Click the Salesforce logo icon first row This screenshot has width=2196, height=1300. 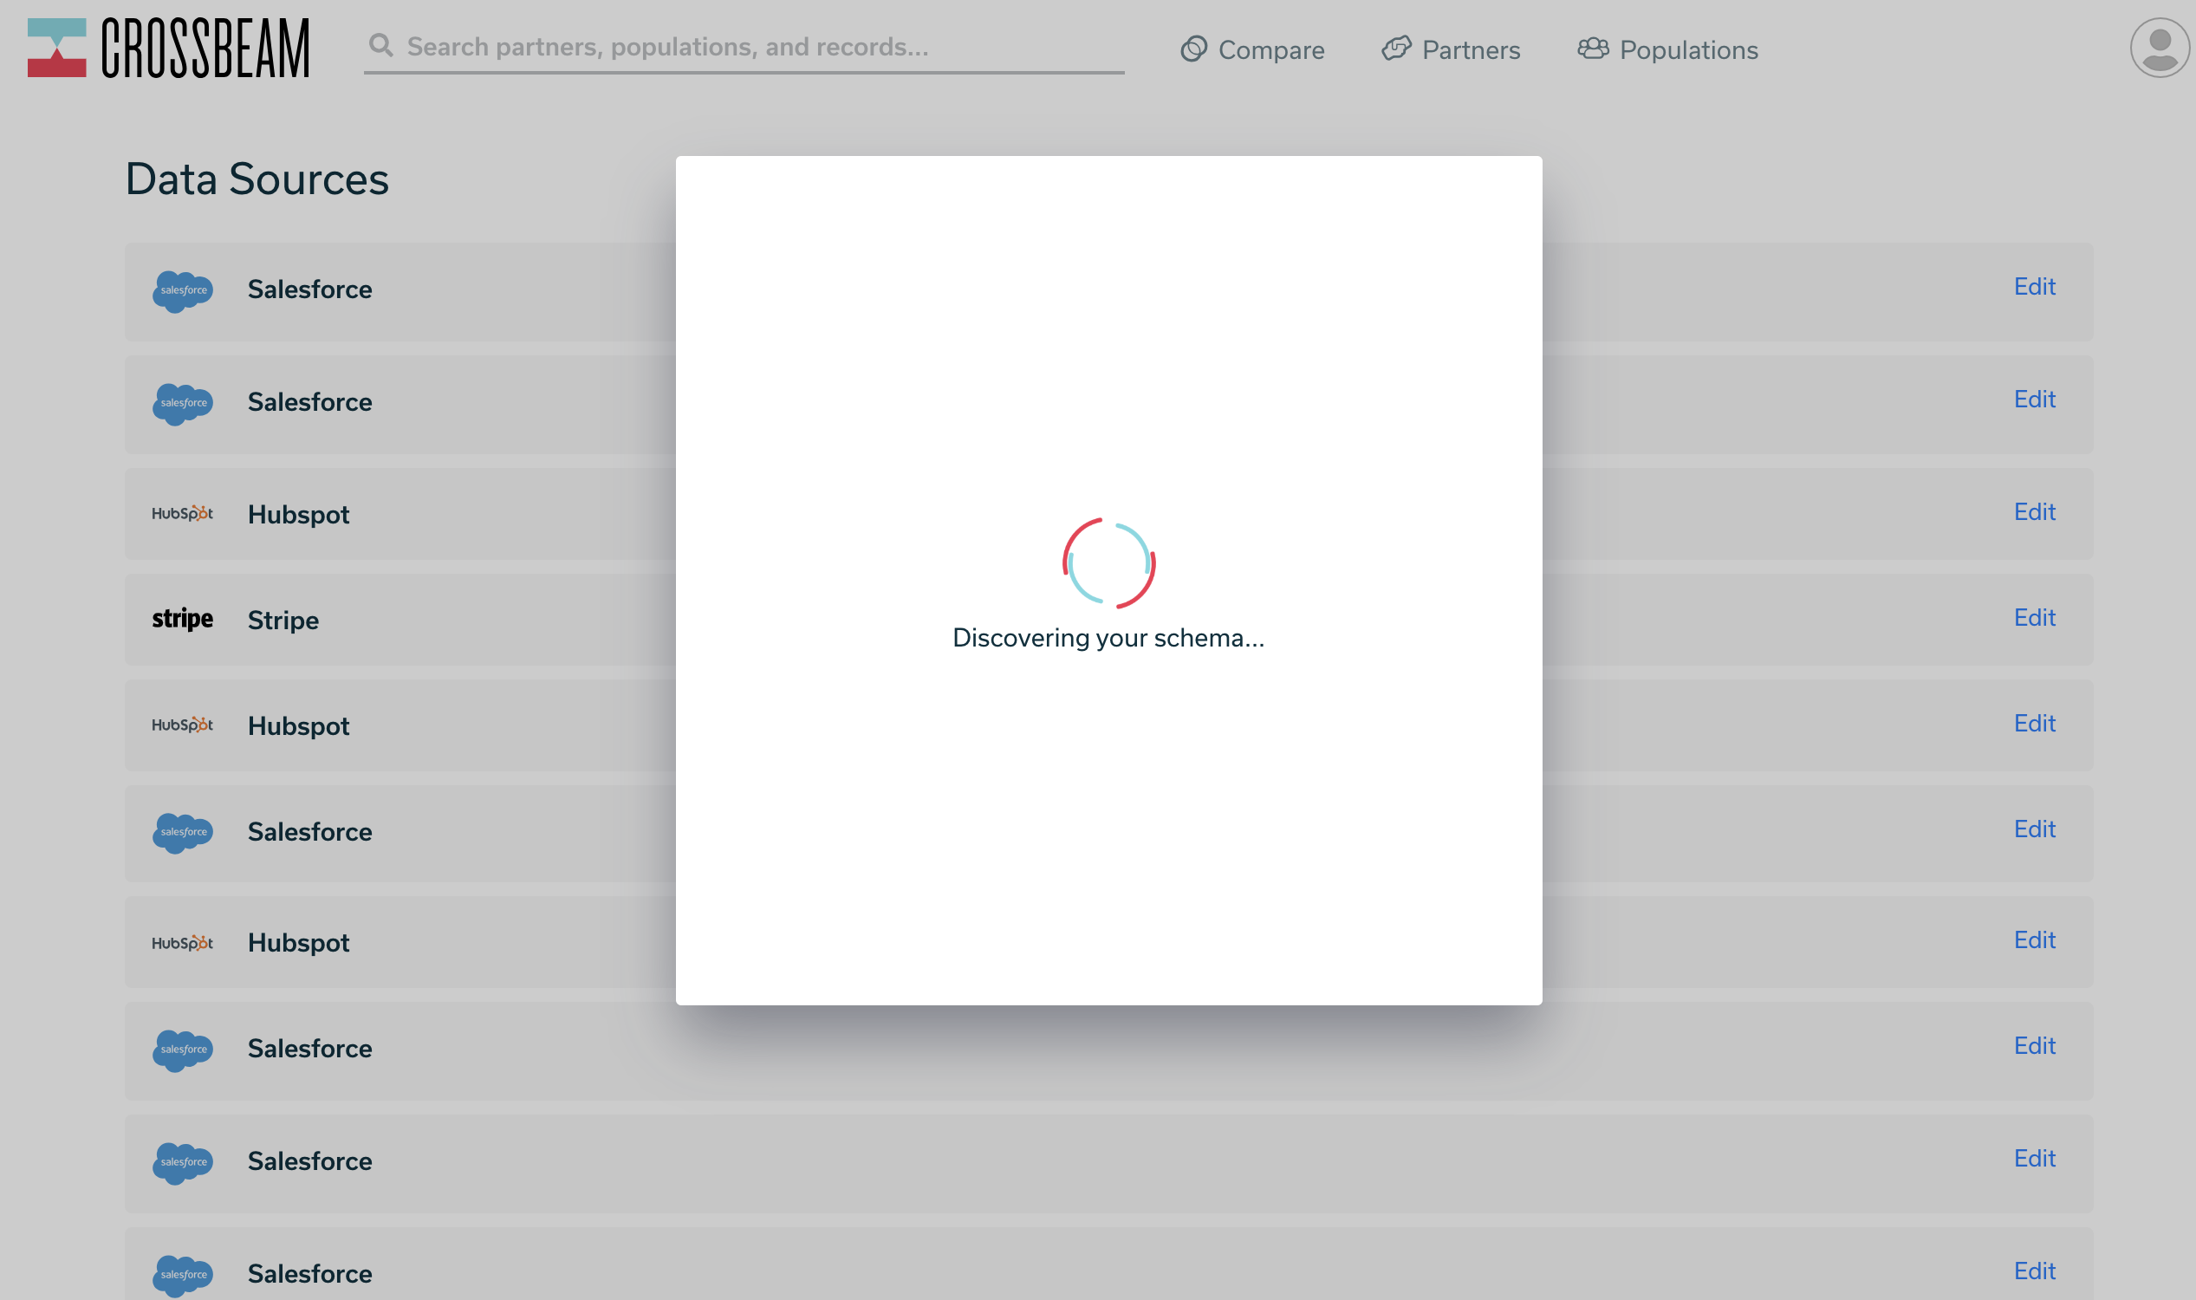(181, 289)
